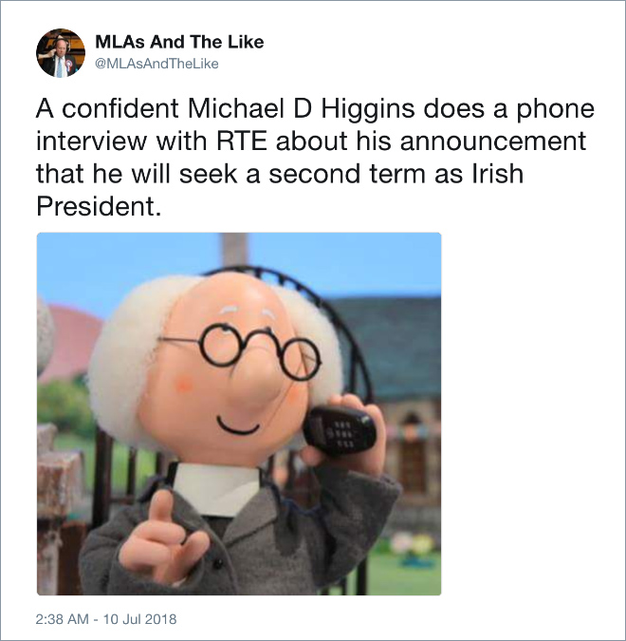
Task: Open the attached puppet photo
Action: click(239, 414)
